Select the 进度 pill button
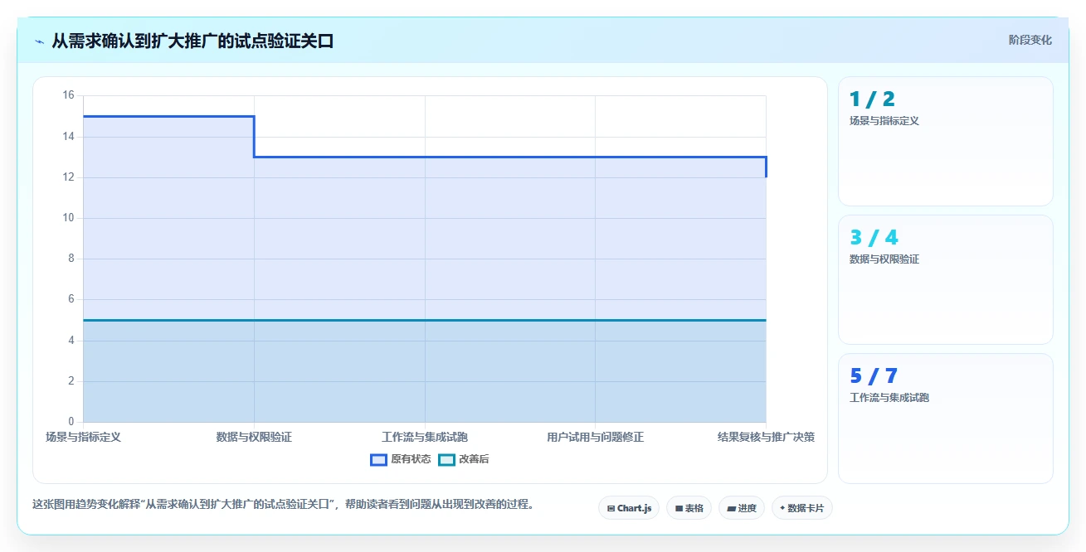The height and width of the screenshot is (552, 1086). pos(742,508)
